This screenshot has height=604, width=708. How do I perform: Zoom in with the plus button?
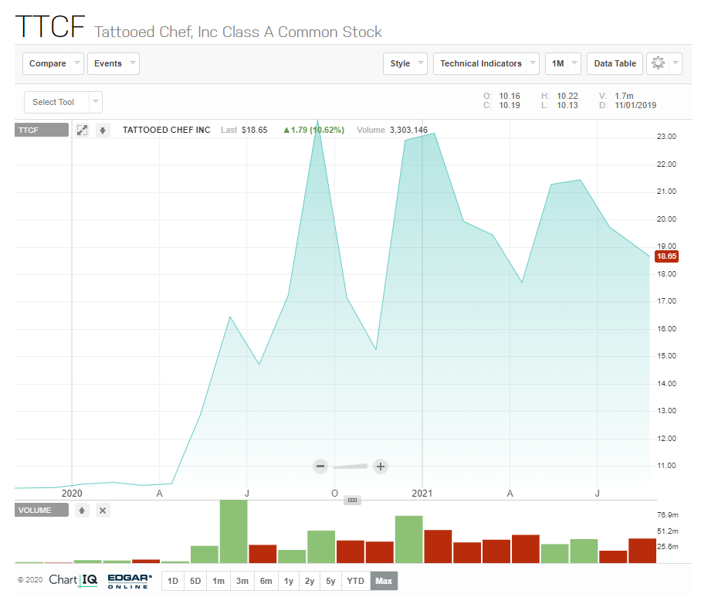(x=381, y=467)
